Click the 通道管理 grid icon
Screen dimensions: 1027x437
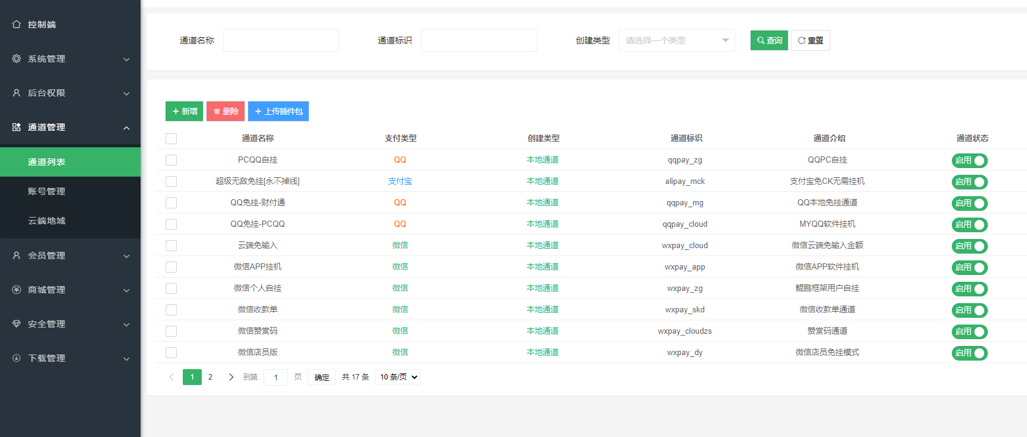(x=17, y=127)
